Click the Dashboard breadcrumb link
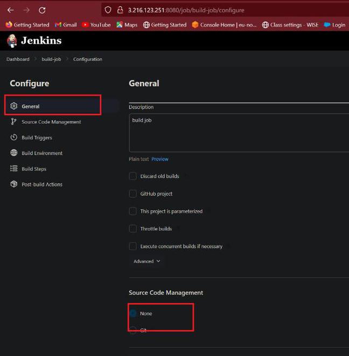The height and width of the screenshot is (356, 349). pyautogui.click(x=18, y=59)
